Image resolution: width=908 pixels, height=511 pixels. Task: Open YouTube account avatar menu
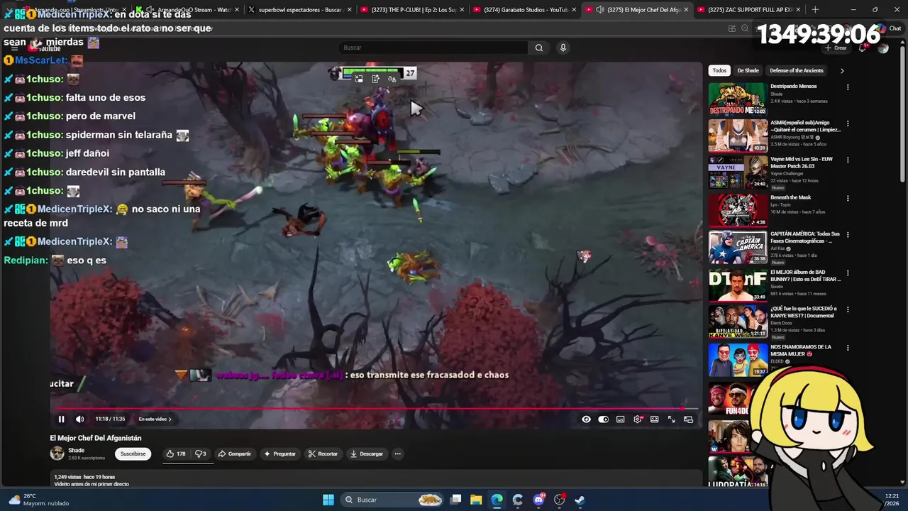(882, 48)
